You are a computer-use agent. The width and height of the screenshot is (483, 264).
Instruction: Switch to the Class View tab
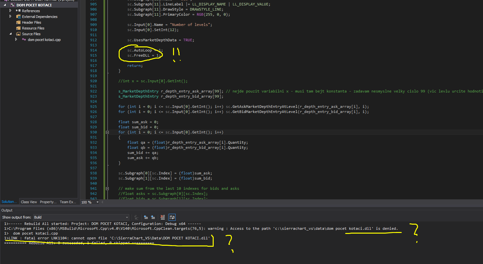(x=29, y=202)
